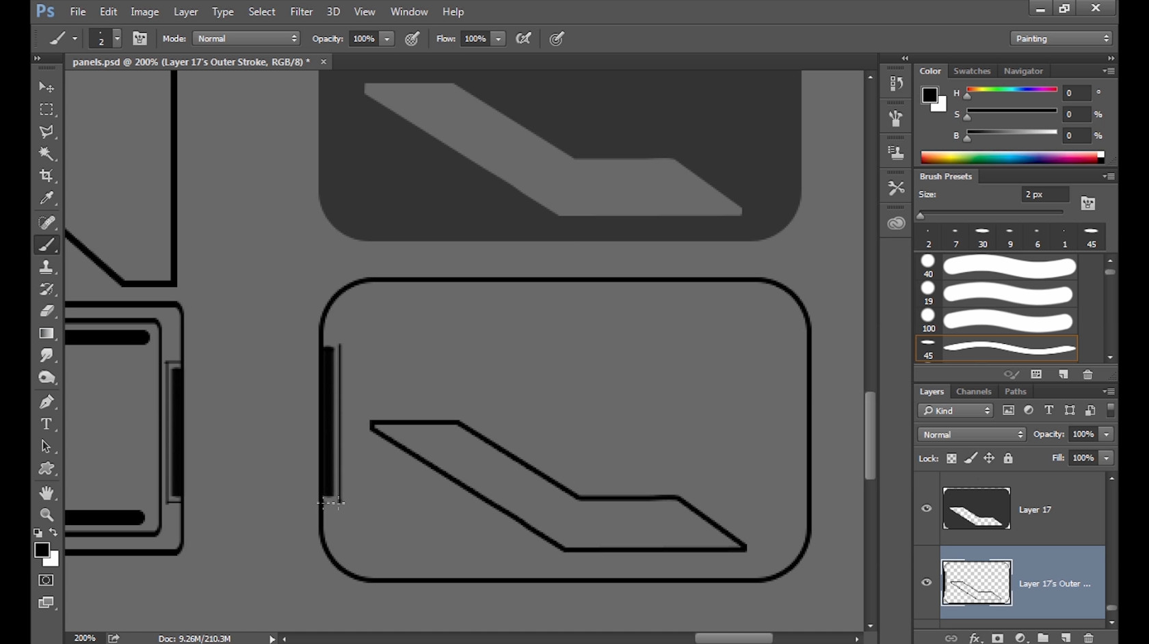Select the Eyedropper tool

[x=47, y=198]
